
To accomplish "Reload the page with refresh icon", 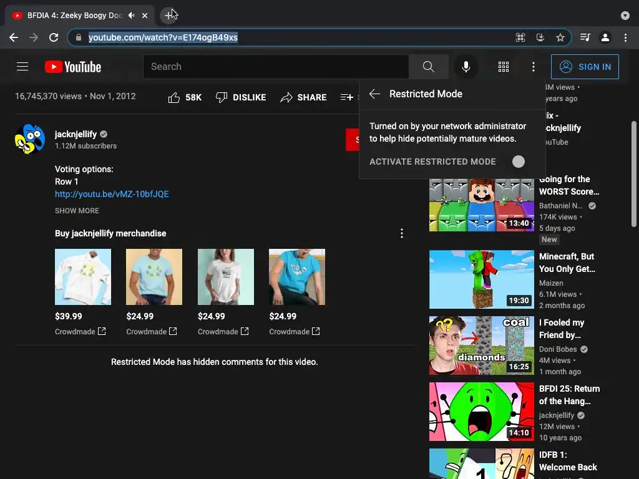I will coord(54,37).
